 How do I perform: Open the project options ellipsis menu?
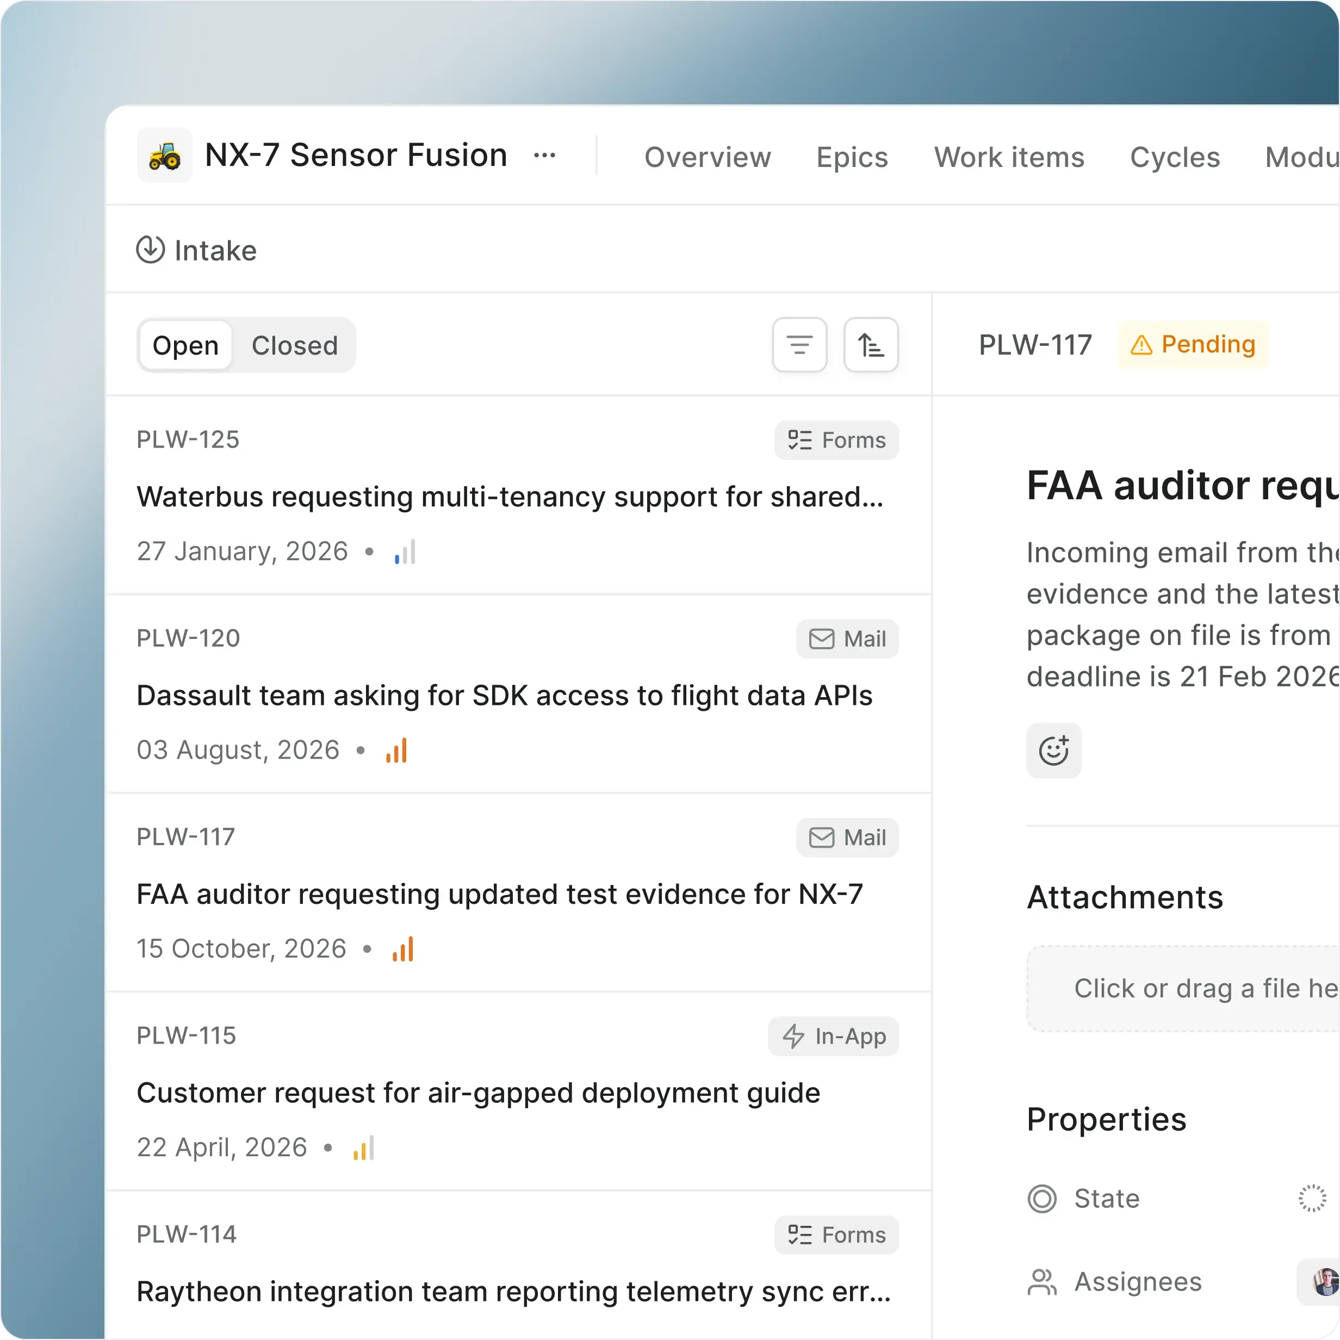coord(544,156)
